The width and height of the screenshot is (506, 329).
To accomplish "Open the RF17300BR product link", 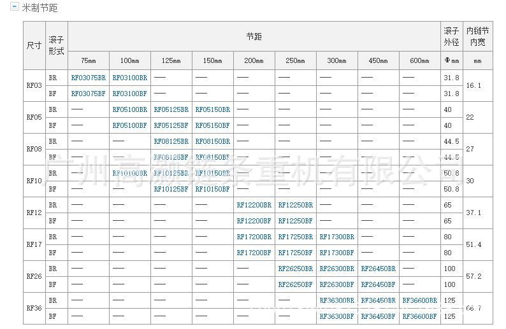I will pos(336,237).
